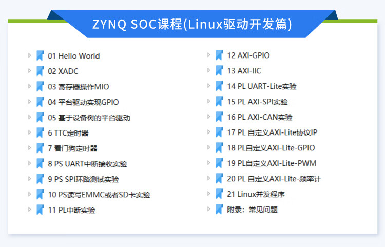This screenshot has height=247, width=385.
Task: Click bookmark icon of 04 平台驱动实现GPIO
Action: pyautogui.click(x=40, y=102)
